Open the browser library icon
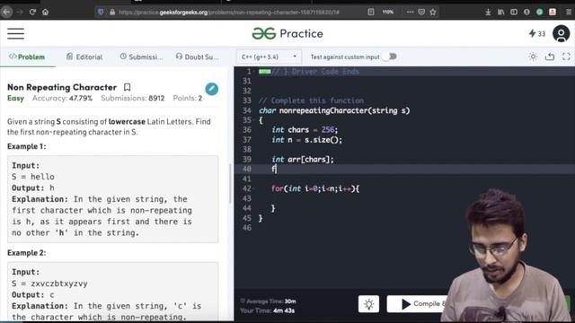575x323 pixels. (501, 12)
